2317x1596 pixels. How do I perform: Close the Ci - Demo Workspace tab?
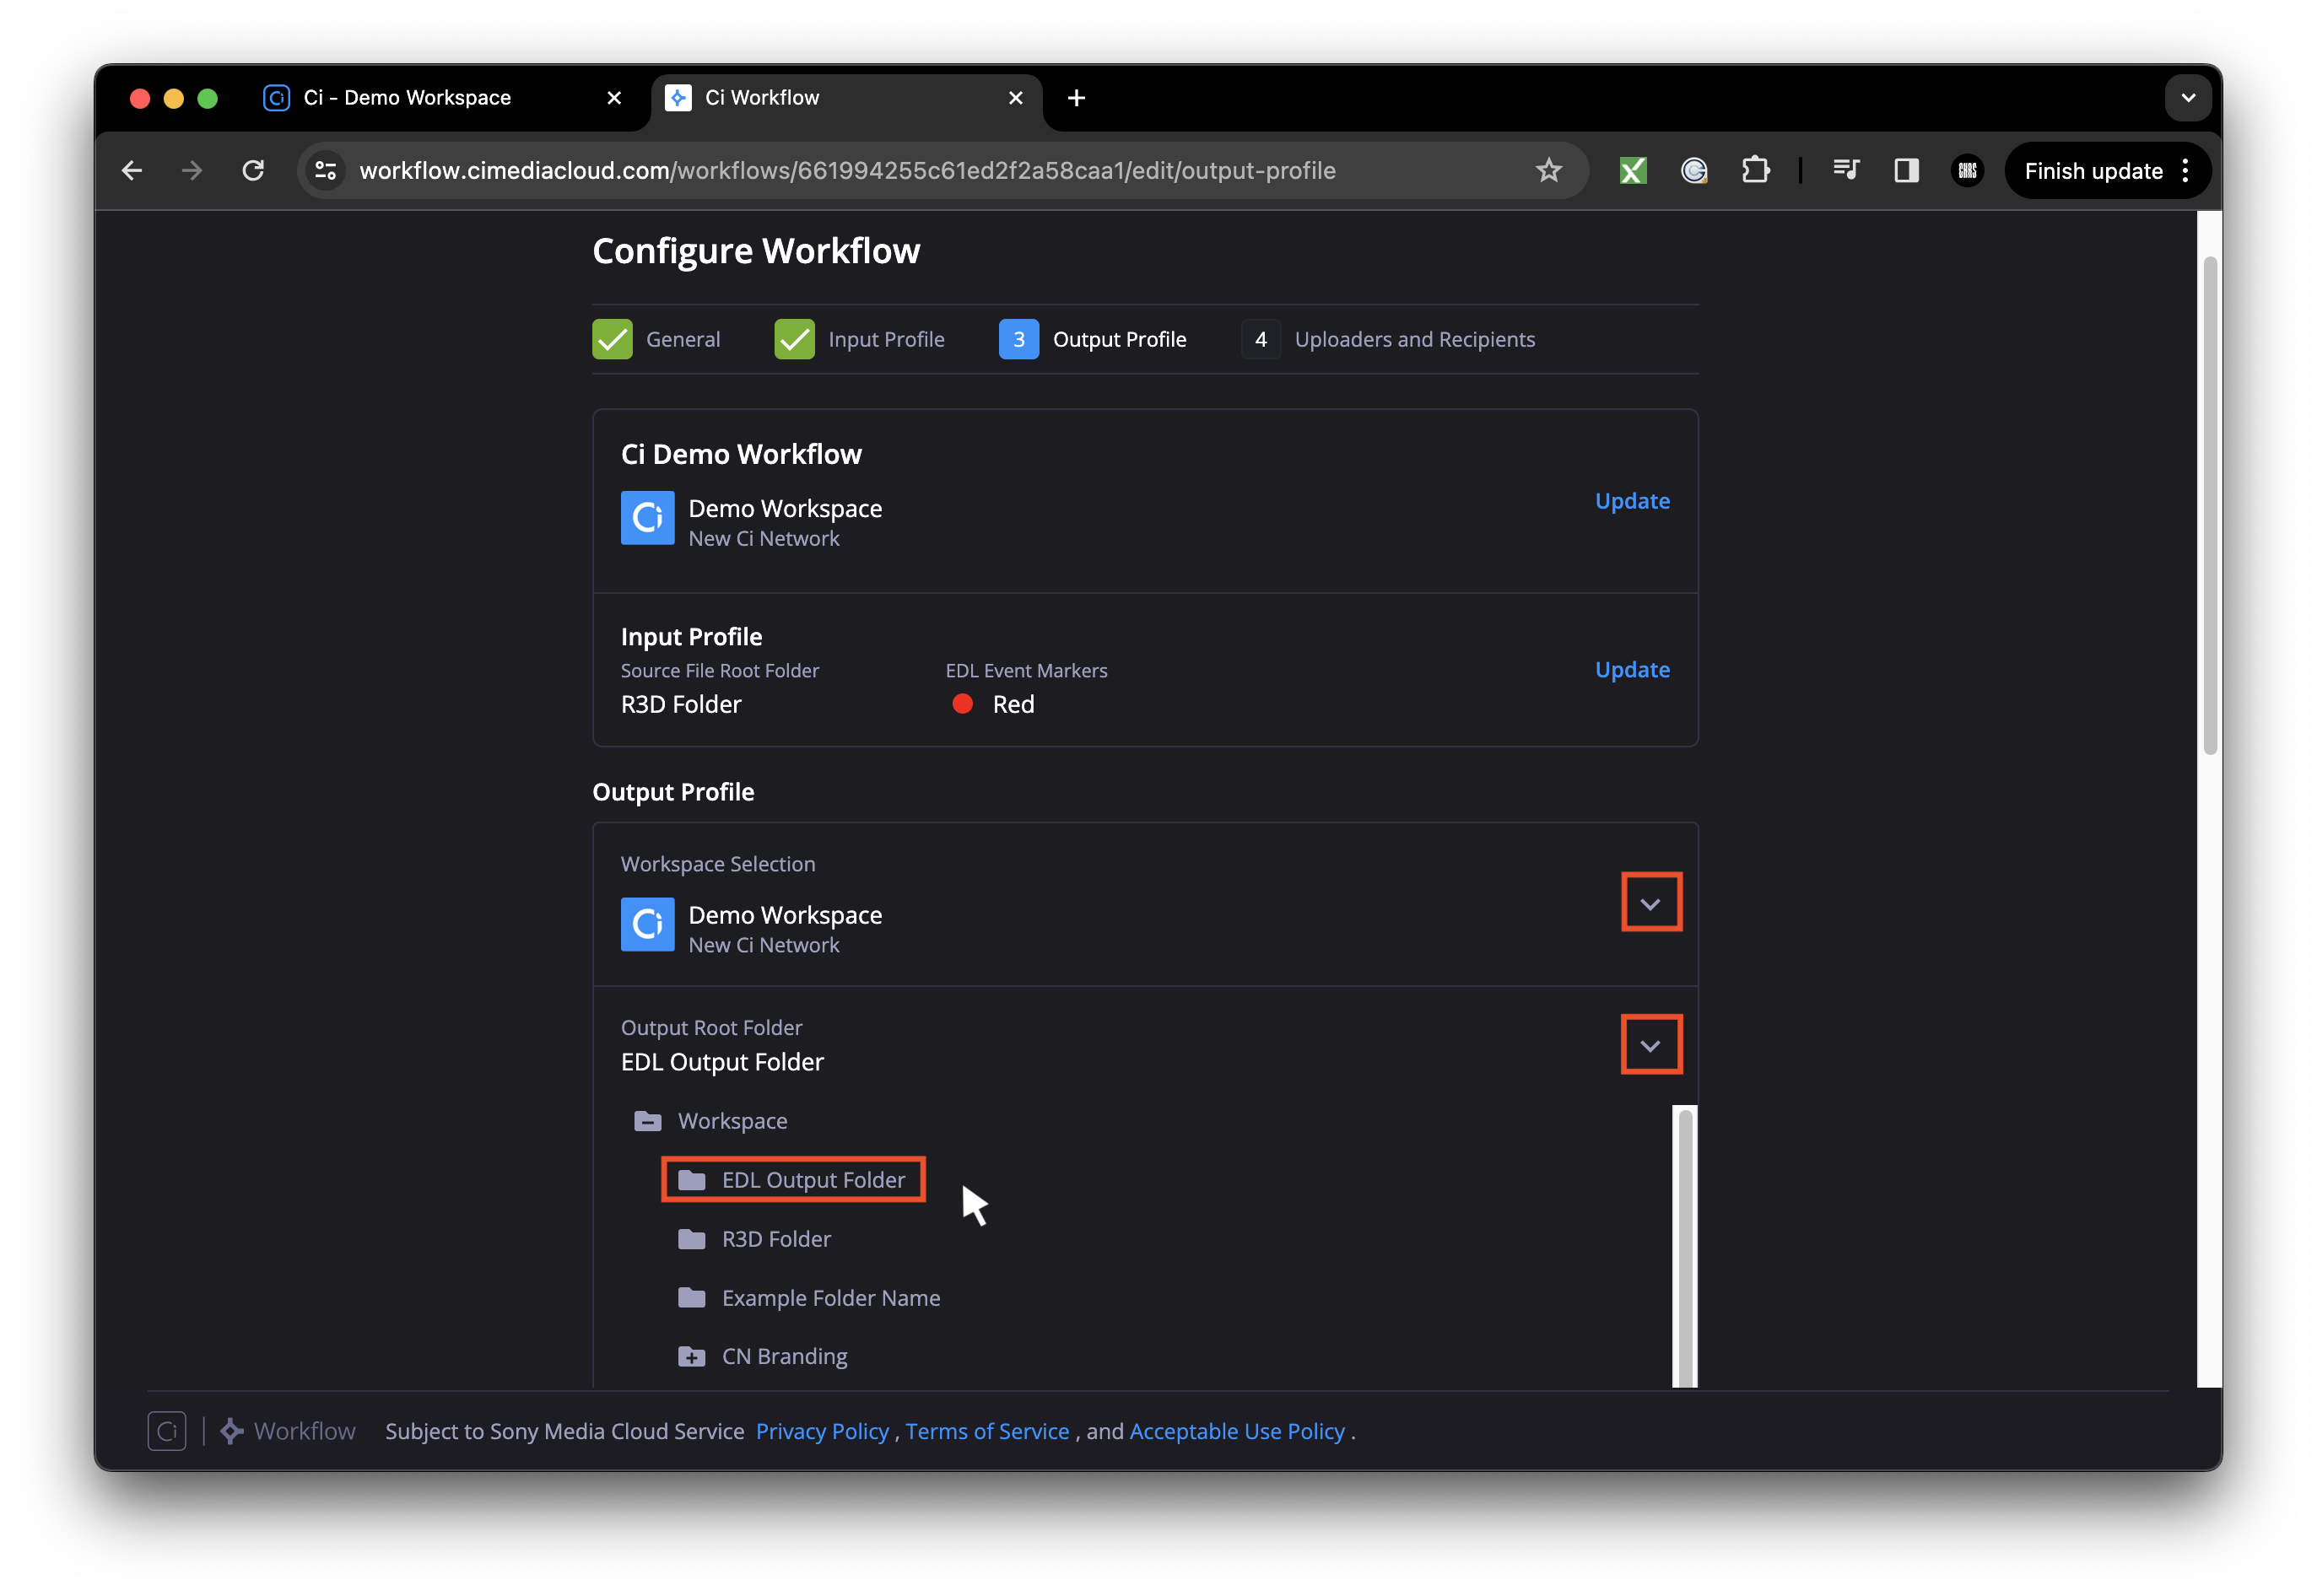(x=614, y=98)
